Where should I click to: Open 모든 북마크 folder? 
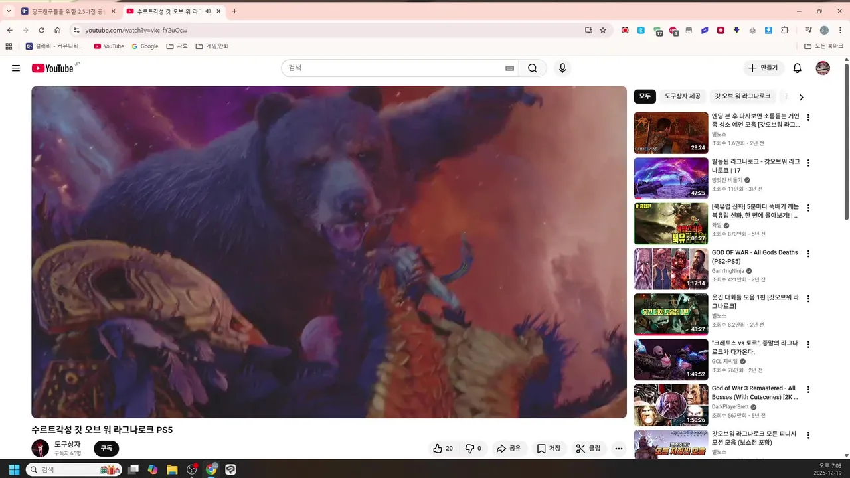823,46
